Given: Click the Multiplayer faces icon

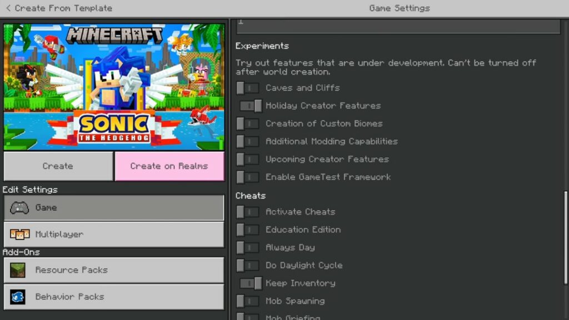Looking at the screenshot, I should coord(19,234).
